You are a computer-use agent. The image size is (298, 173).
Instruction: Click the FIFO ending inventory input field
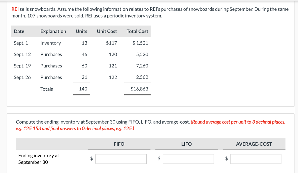[121, 159]
